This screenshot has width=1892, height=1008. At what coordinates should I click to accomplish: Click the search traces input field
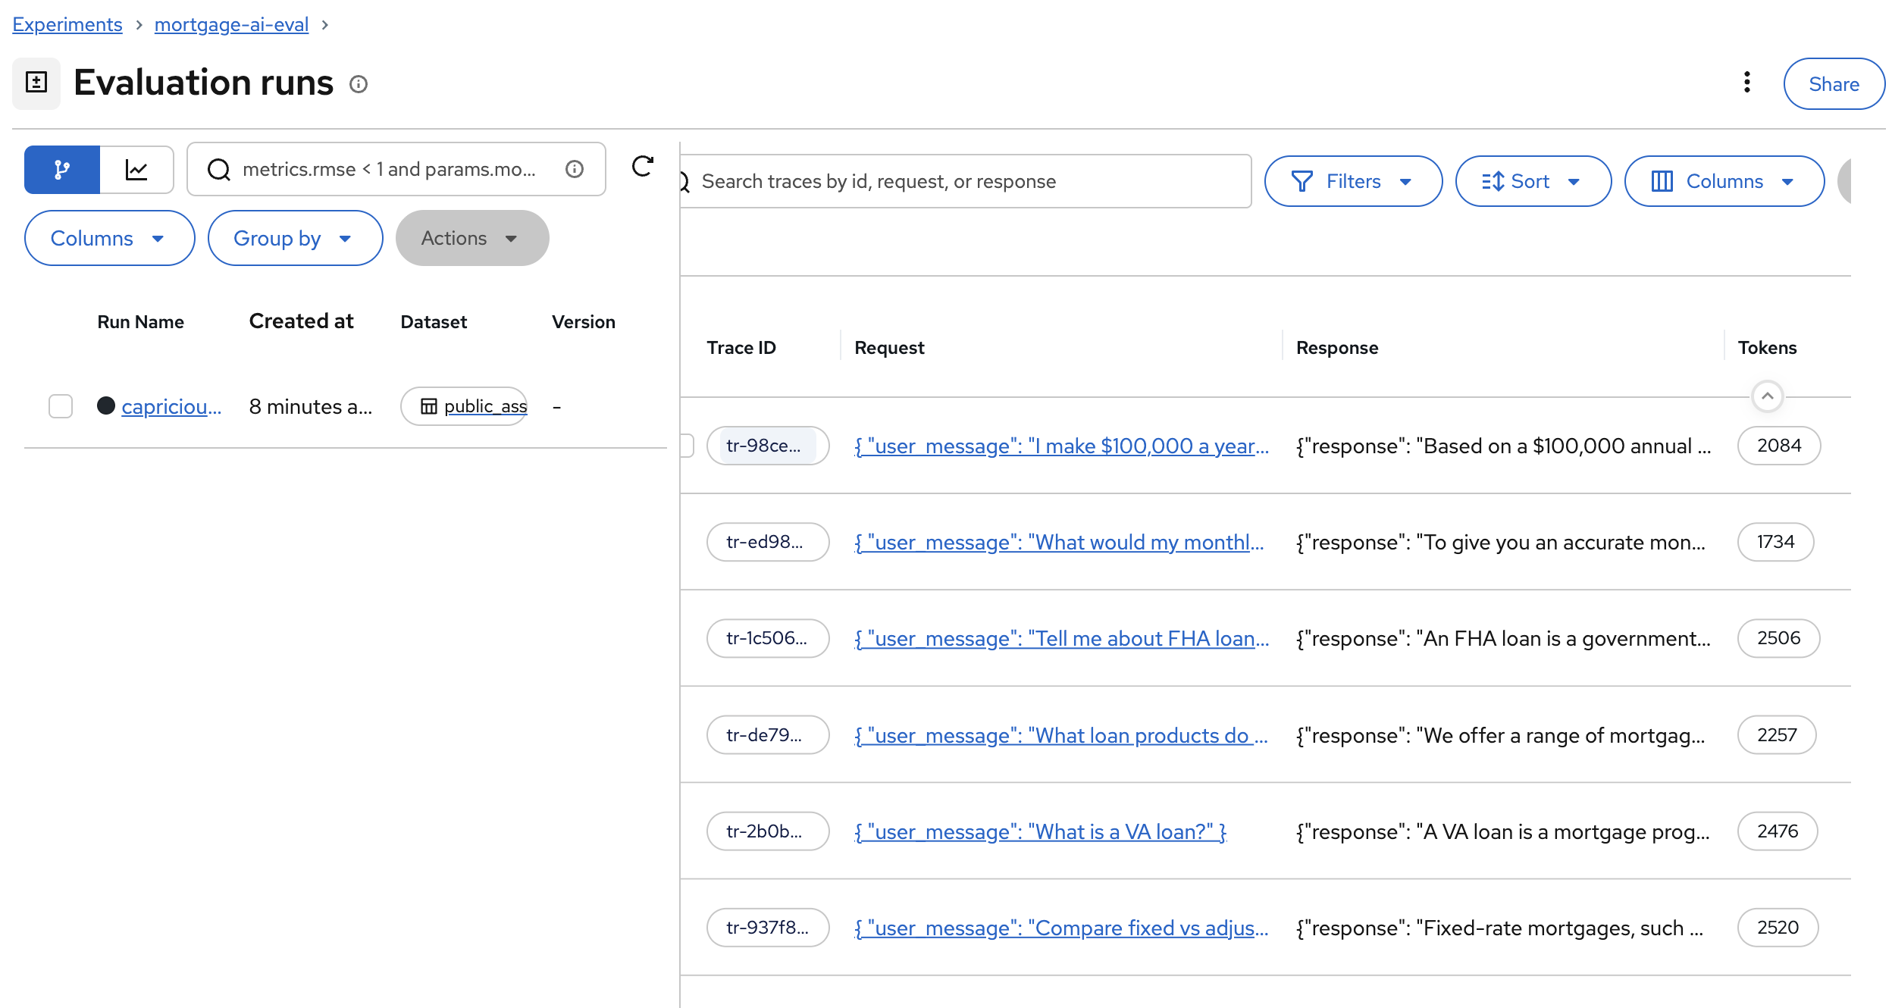(x=970, y=182)
